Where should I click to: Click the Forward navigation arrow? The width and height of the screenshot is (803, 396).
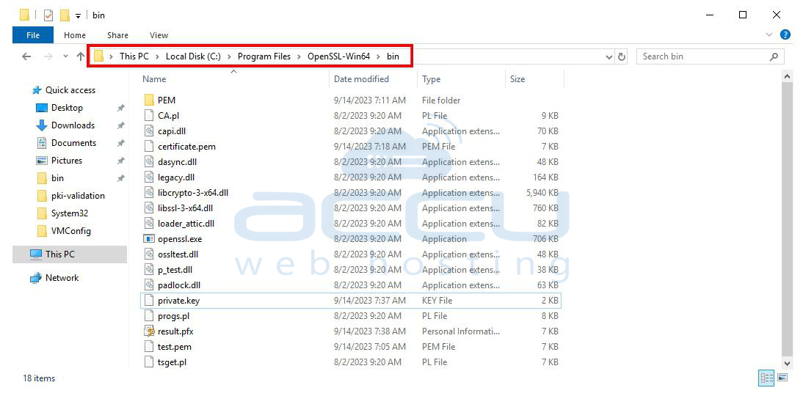[48, 56]
